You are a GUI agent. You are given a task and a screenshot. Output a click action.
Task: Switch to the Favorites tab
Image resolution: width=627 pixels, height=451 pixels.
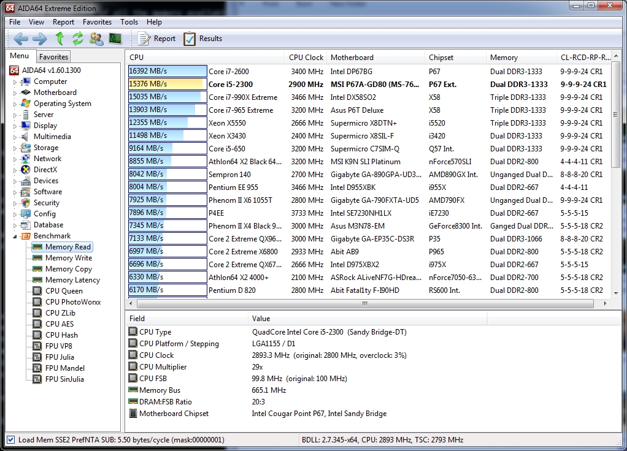tap(54, 57)
